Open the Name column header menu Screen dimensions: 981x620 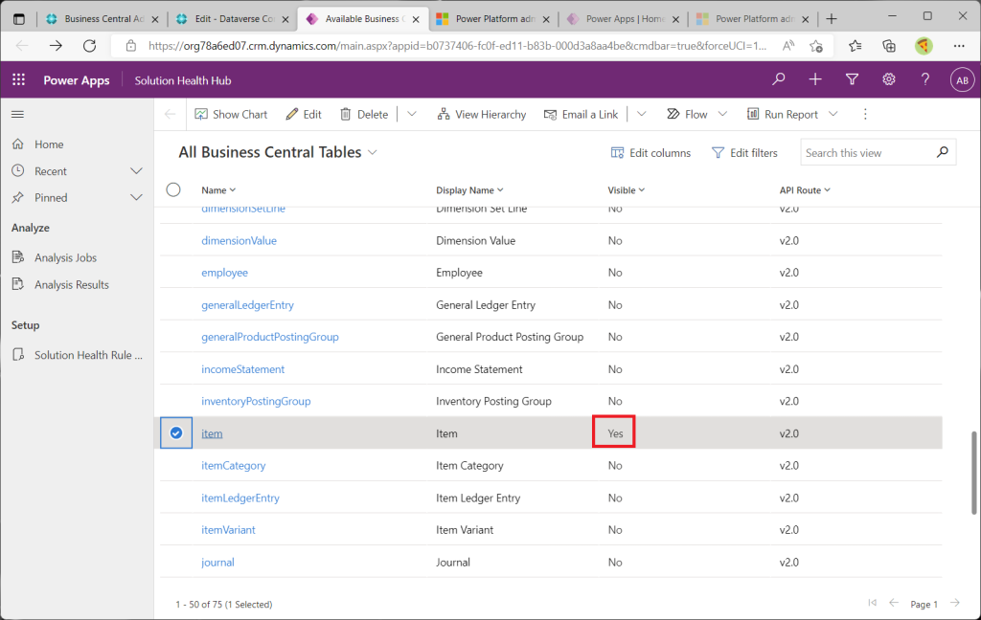(x=218, y=190)
